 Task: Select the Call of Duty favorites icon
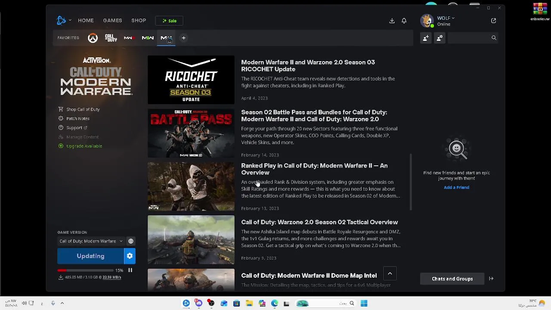pos(111,38)
